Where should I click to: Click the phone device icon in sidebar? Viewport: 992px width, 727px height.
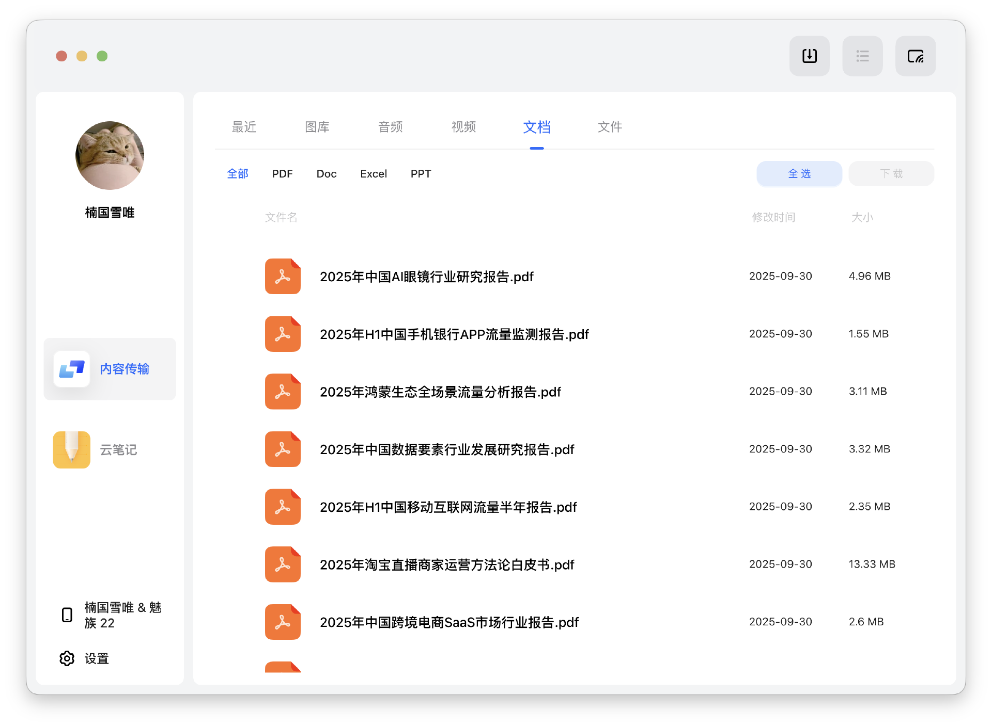click(x=67, y=615)
